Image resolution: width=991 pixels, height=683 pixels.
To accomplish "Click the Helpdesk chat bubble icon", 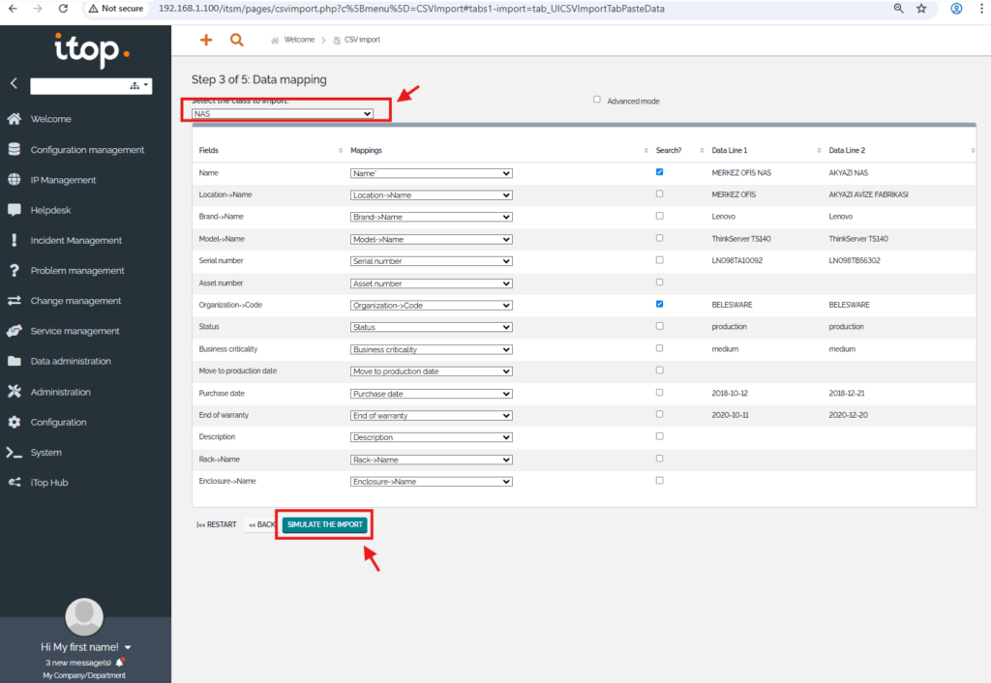I will tap(14, 210).
